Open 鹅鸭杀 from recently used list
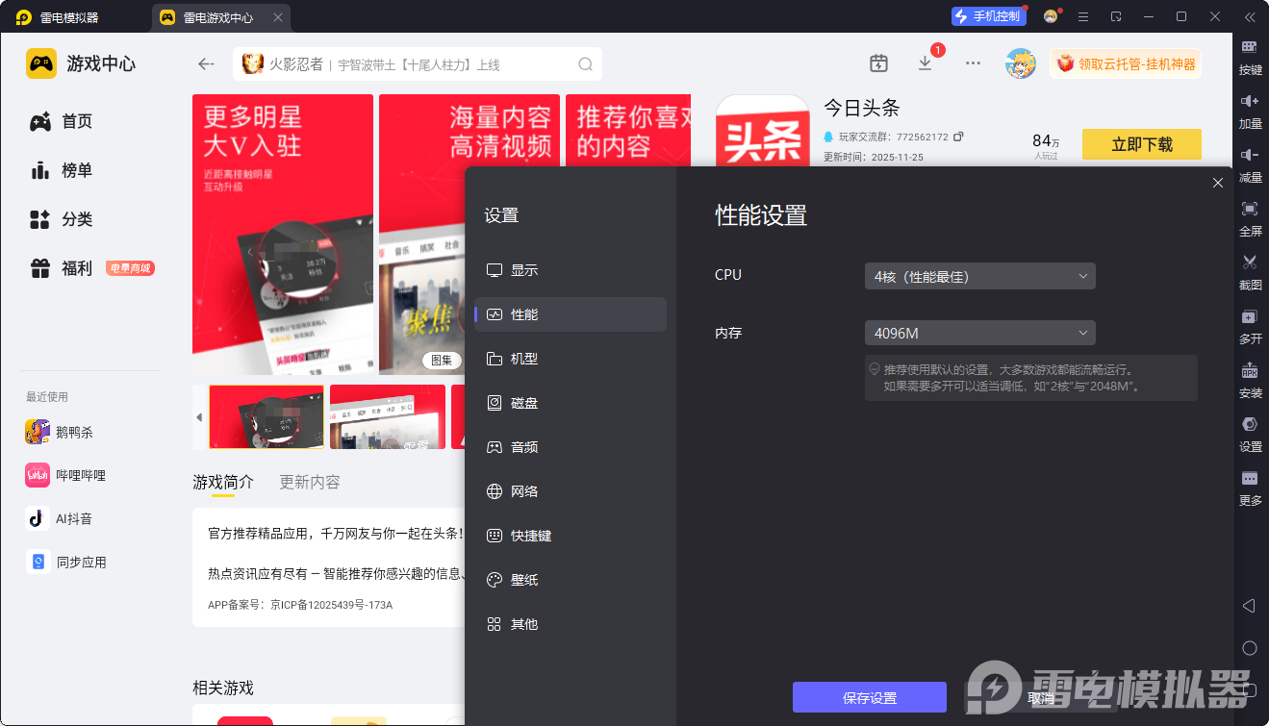Image resolution: width=1269 pixels, height=726 pixels. click(x=74, y=433)
